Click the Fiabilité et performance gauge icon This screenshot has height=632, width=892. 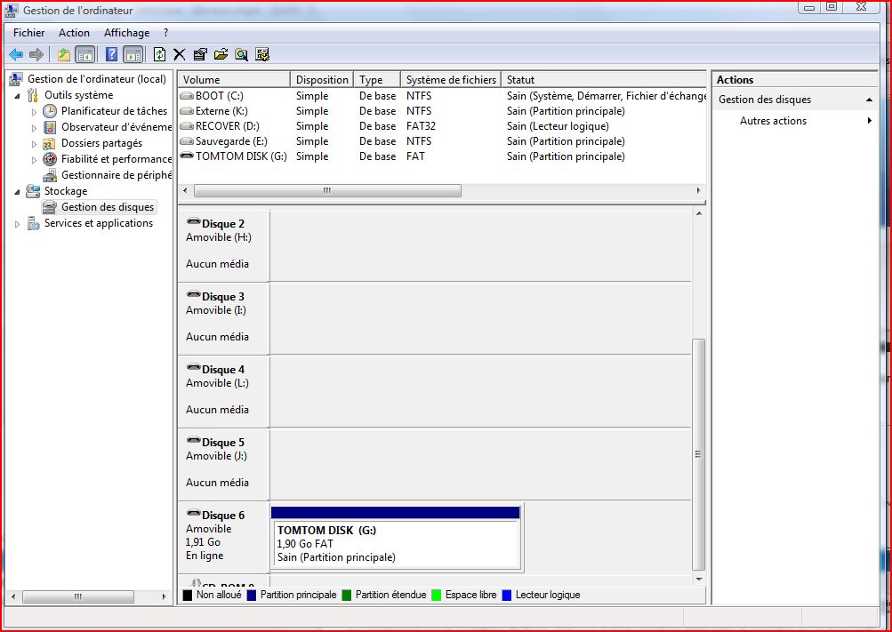(x=50, y=159)
